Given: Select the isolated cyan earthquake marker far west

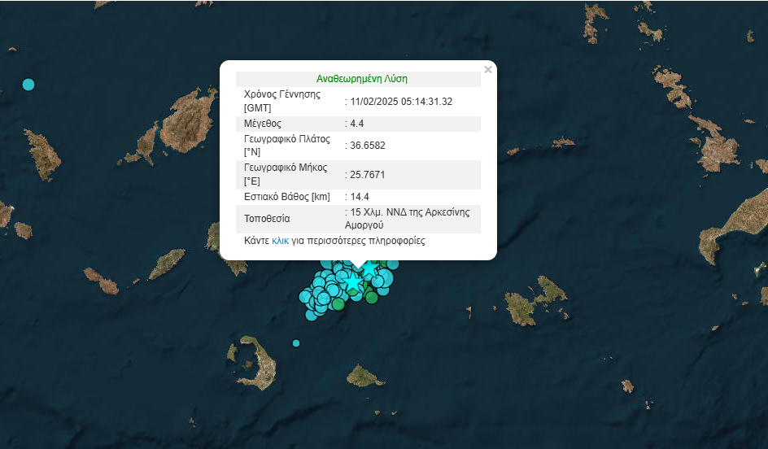Looking at the screenshot, I should pos(28,84).
